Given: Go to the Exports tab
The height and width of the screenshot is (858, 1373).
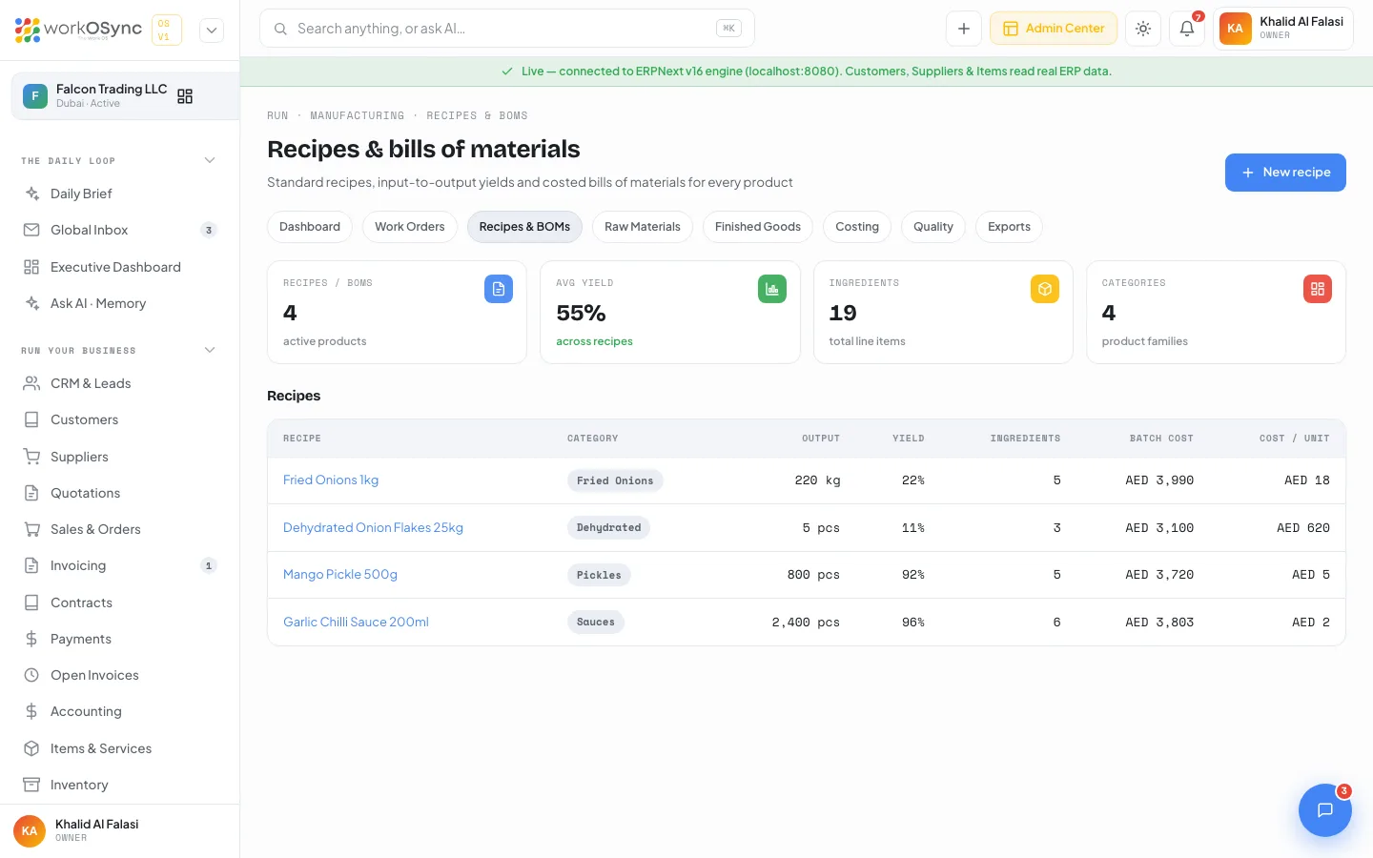Looking at the screenshot, I should 1009,227.
